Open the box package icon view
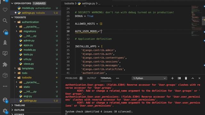 [5, 75]
